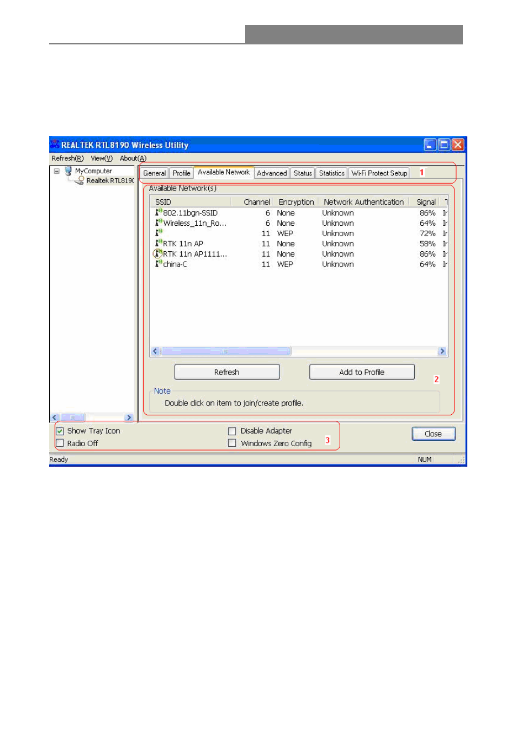
Task: Sort by the Channel column header
Action: 252,202
